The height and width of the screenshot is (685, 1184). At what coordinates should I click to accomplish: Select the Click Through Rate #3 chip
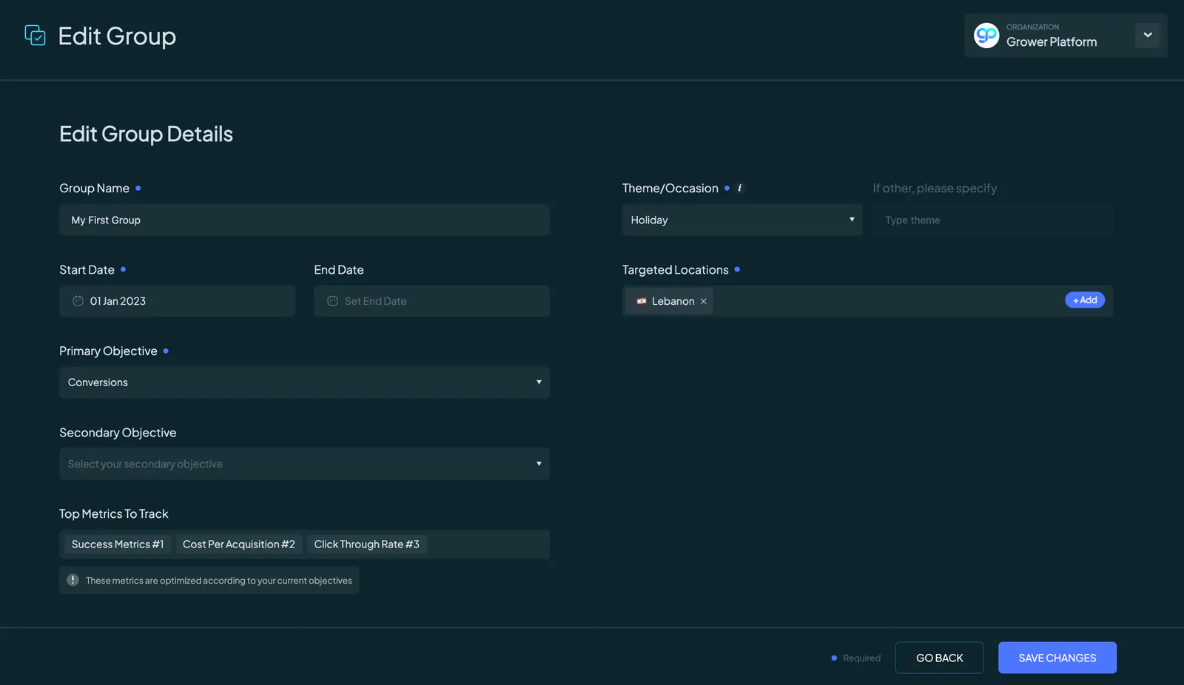click(x=367, y=544)
